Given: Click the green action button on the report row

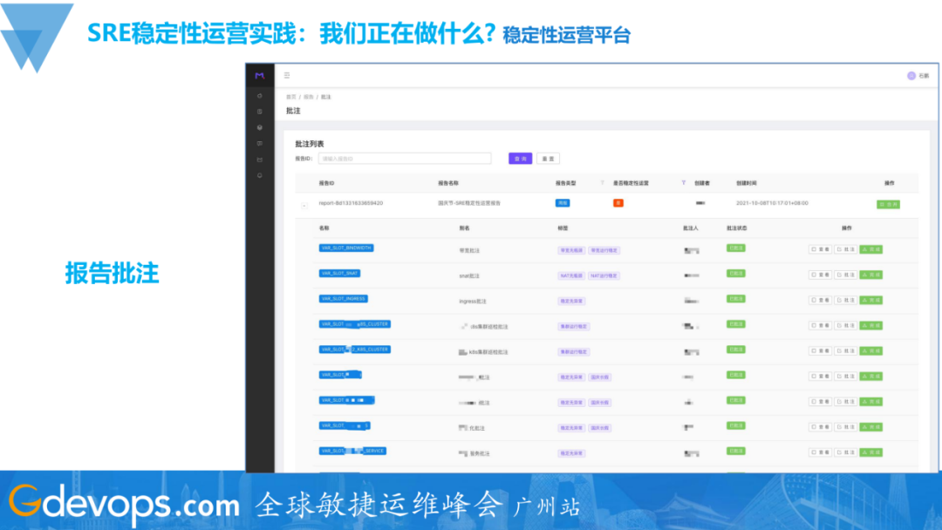Looking at the screenshot, I should tap(888, 203).
